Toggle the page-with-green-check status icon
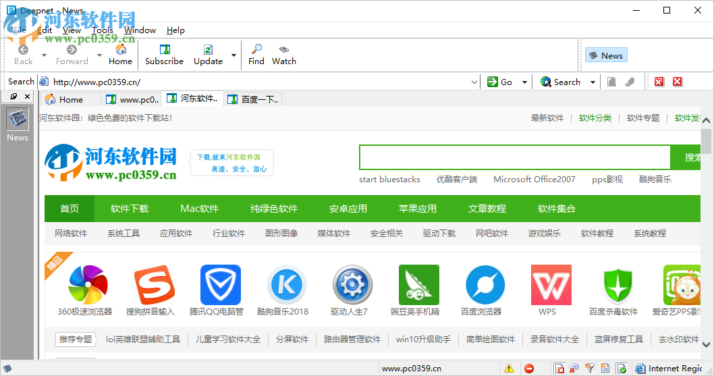Screen dimensions: 714x376 point(622,369)
